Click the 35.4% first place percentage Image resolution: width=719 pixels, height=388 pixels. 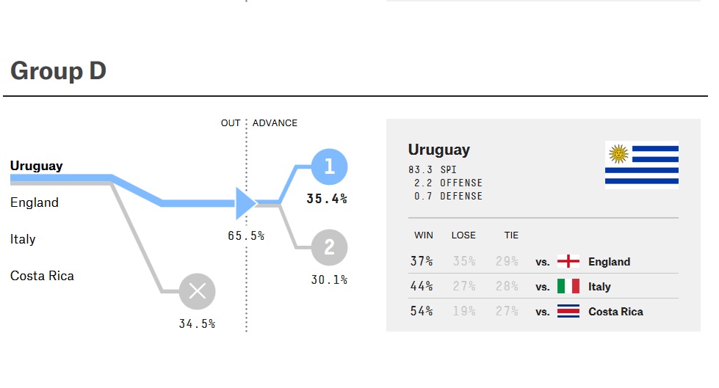(x=327, y=199)
